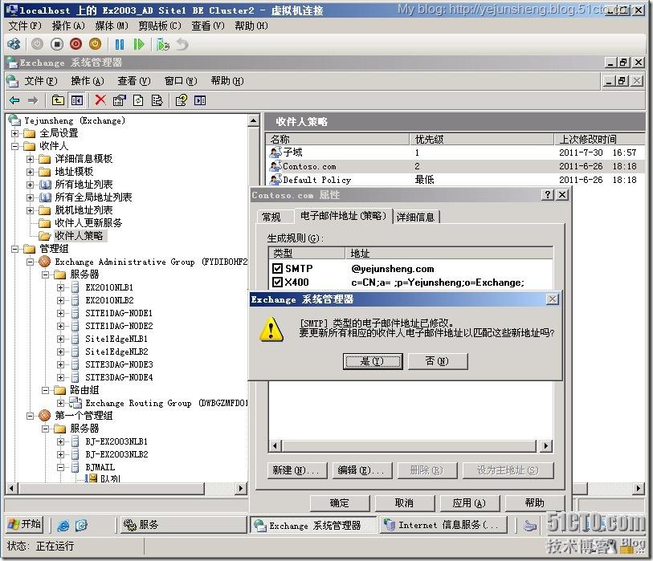Switch to the 常规 tab

point(271,217)
